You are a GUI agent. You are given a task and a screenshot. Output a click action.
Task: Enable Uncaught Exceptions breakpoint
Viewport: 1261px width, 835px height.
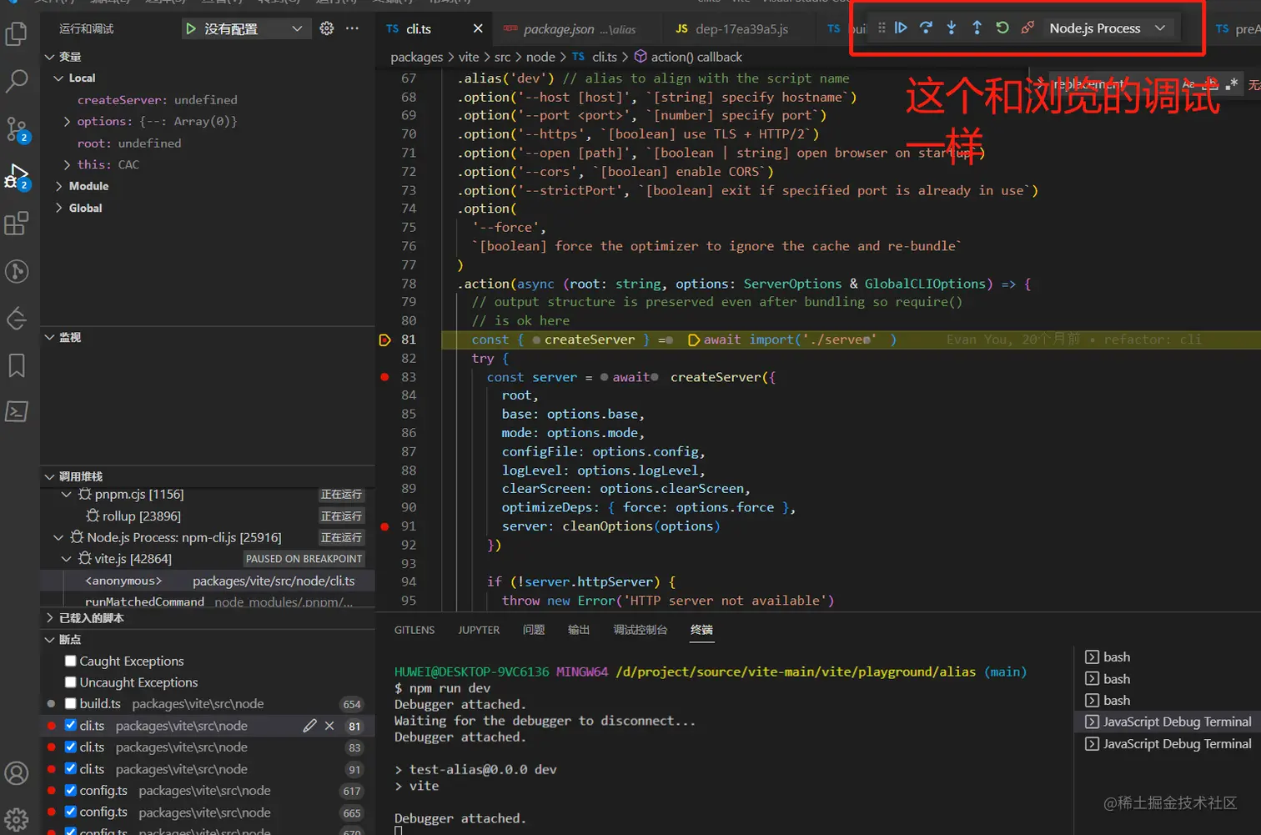71,682
